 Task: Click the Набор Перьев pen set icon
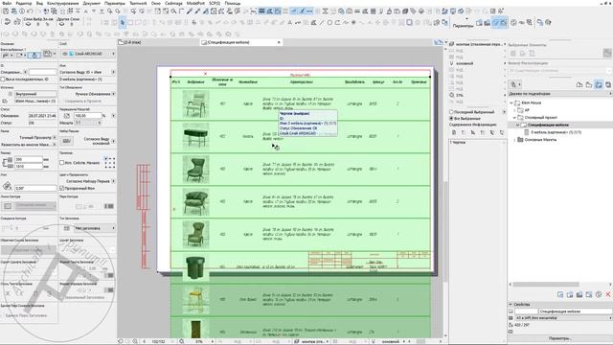pos(67,141)
